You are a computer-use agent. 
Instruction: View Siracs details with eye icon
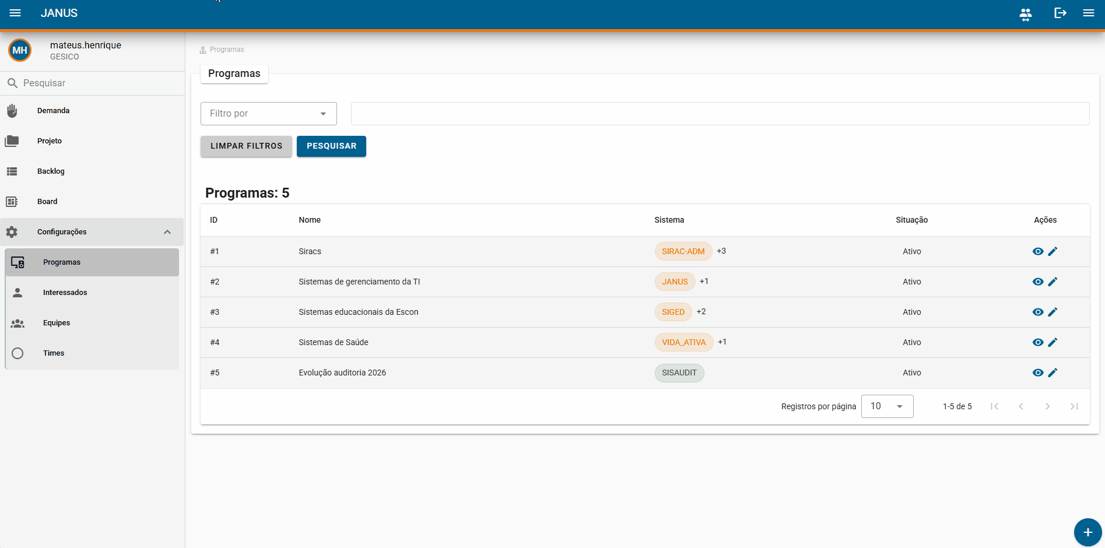click(1038, 251)
